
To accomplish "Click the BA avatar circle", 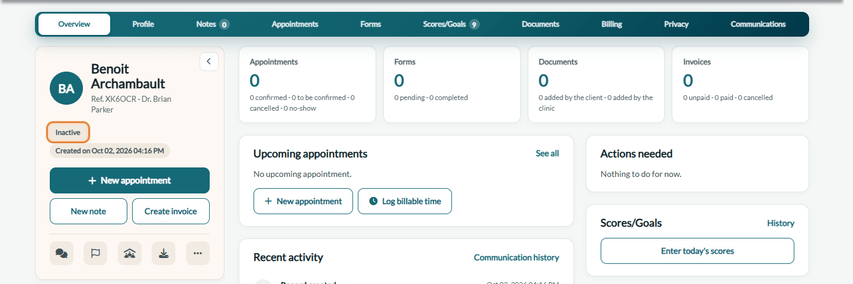I will (66, 88).
